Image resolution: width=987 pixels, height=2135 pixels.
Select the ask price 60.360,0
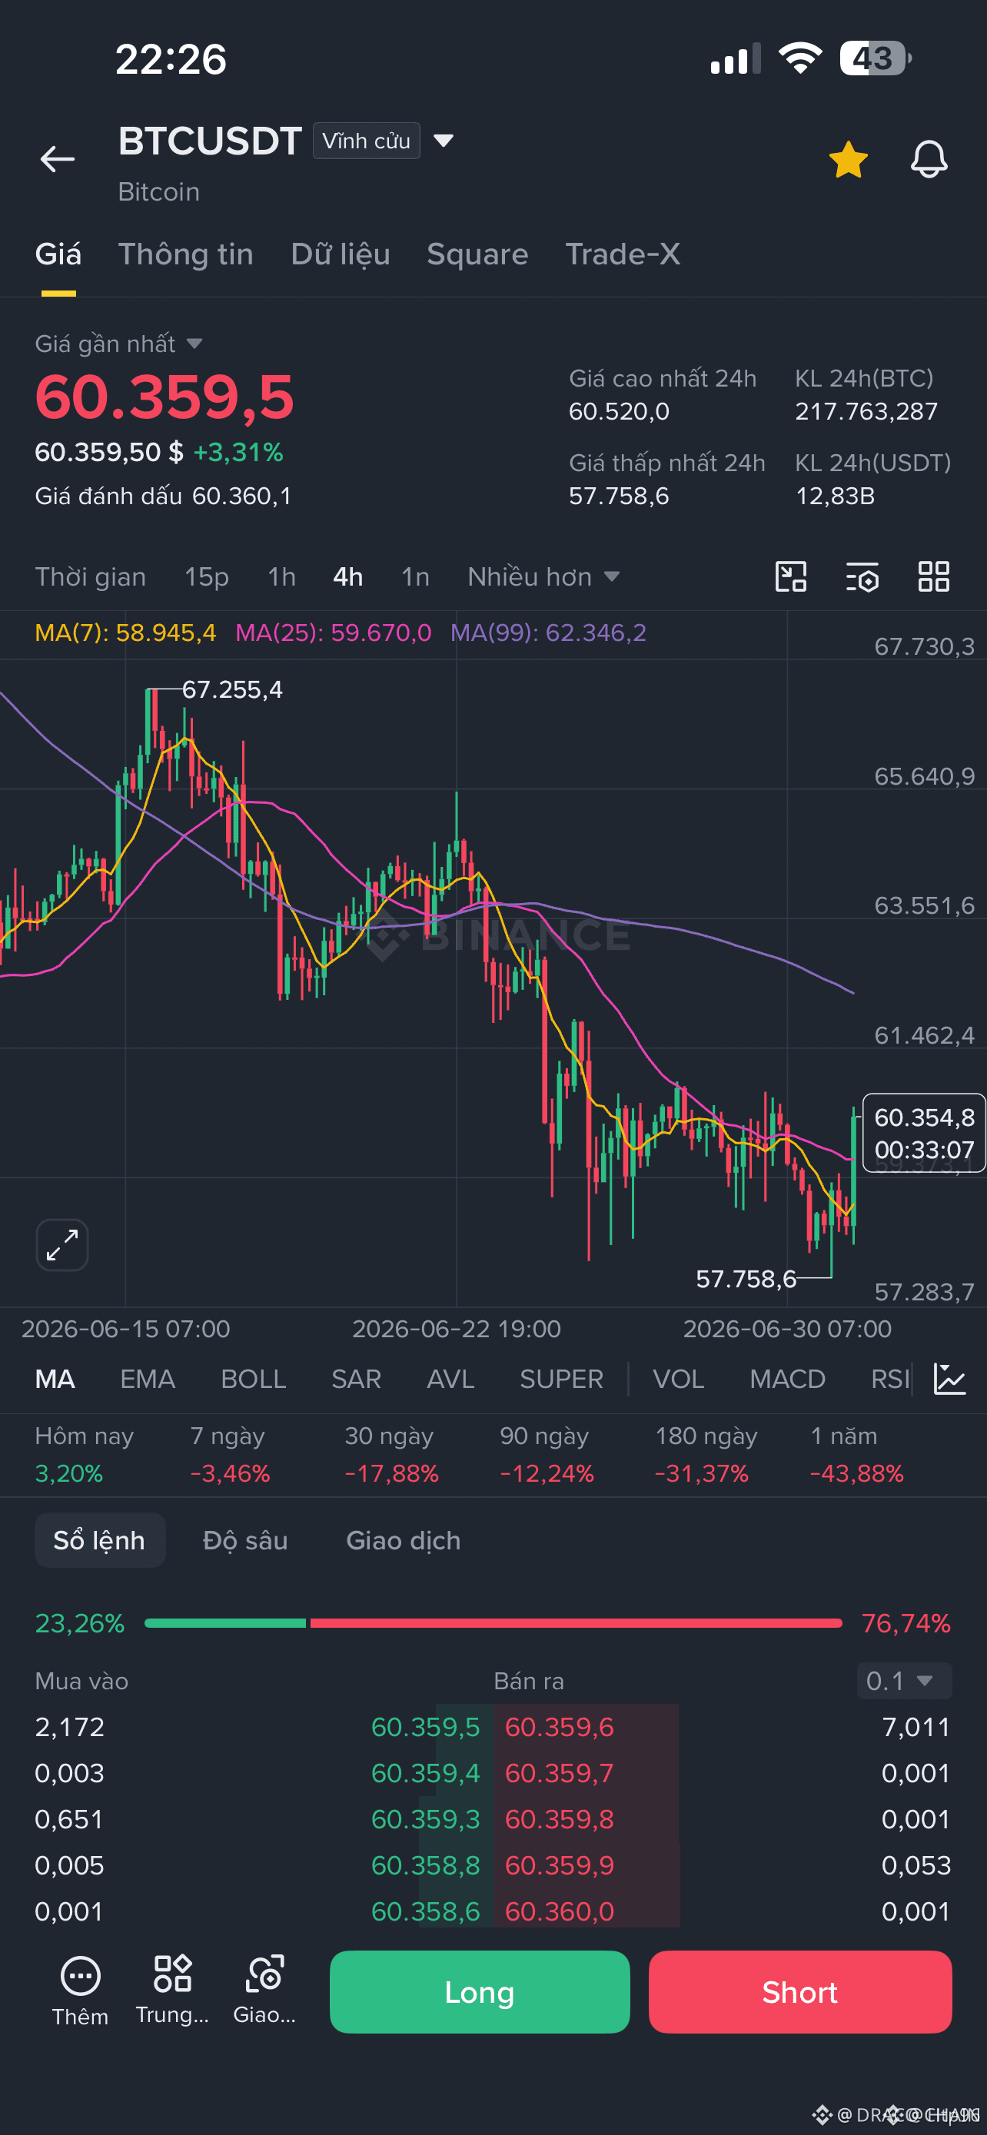pos(560,1911)
